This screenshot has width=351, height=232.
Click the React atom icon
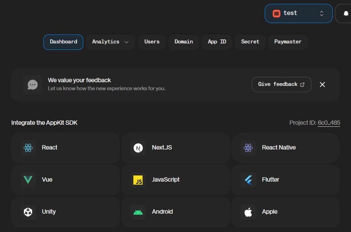click(x=28, y=148)
